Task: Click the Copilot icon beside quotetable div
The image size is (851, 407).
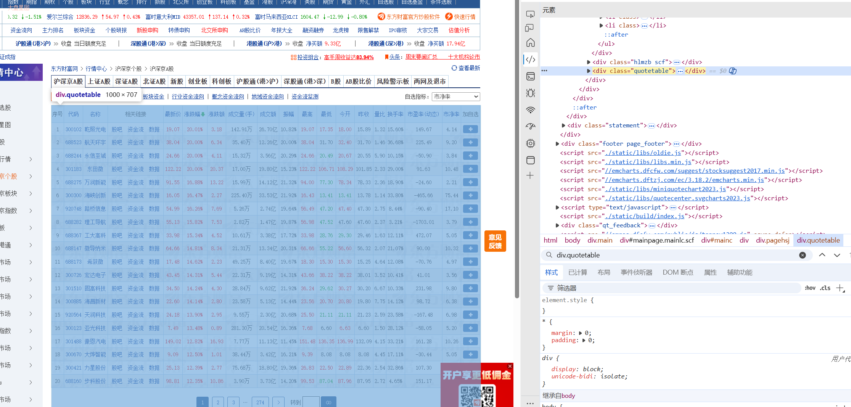Action: tap(733, 71)
